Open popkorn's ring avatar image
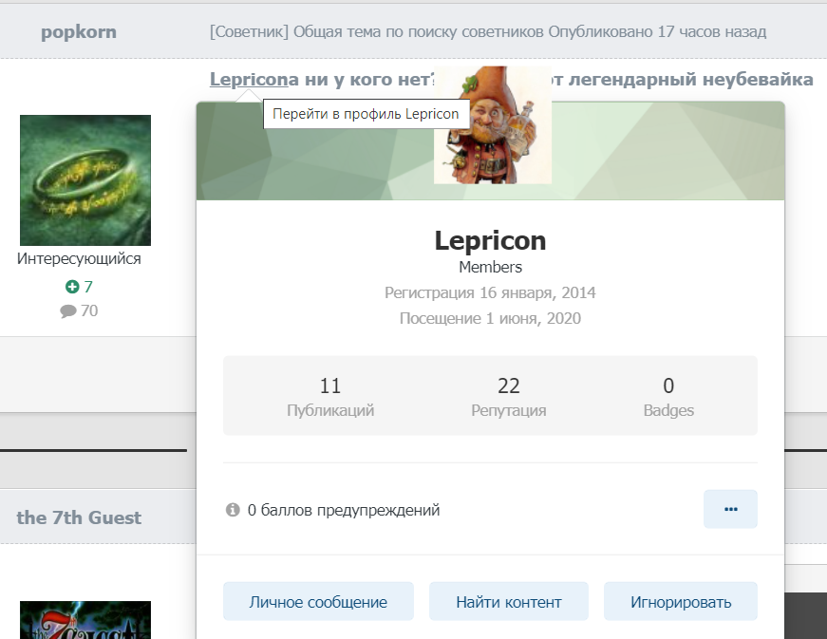The image size is (827, 639). point(85,180)
